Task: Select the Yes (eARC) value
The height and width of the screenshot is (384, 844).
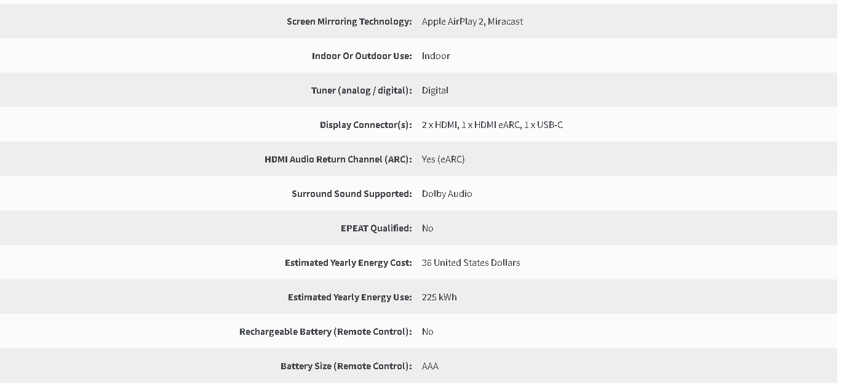Action: click(x=444, y=159)
